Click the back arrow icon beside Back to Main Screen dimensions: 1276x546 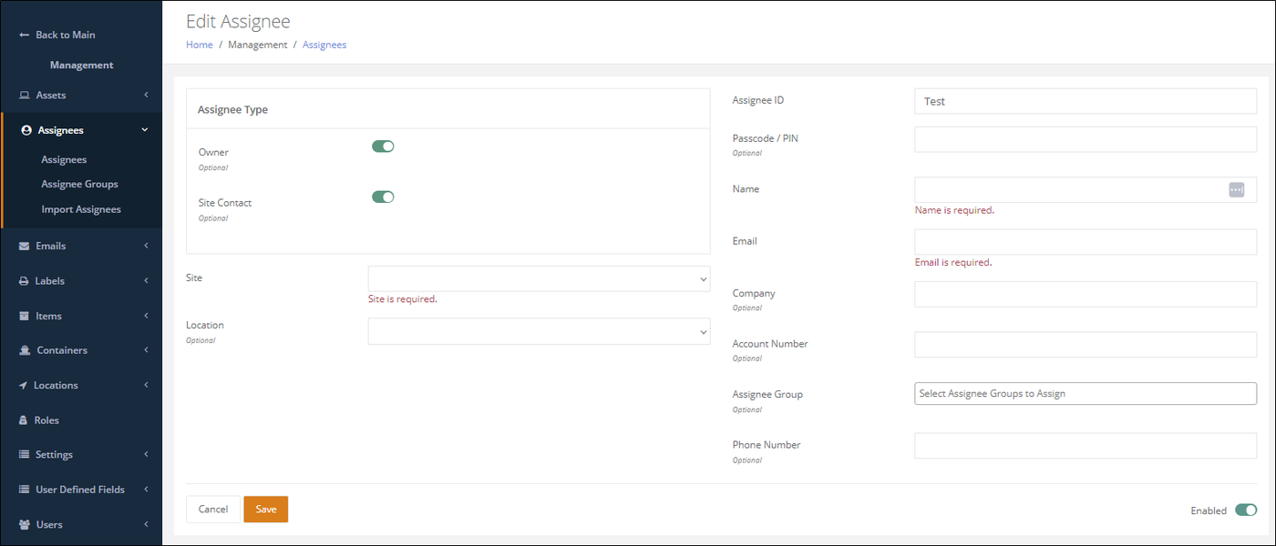pos(25,35)
